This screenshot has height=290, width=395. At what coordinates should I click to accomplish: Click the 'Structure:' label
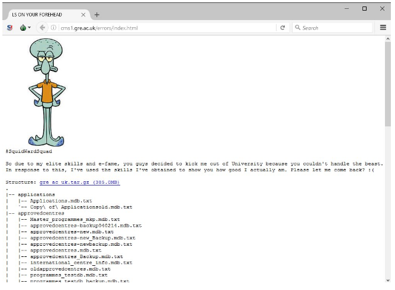pyautogui.click(x=21, y=182)
